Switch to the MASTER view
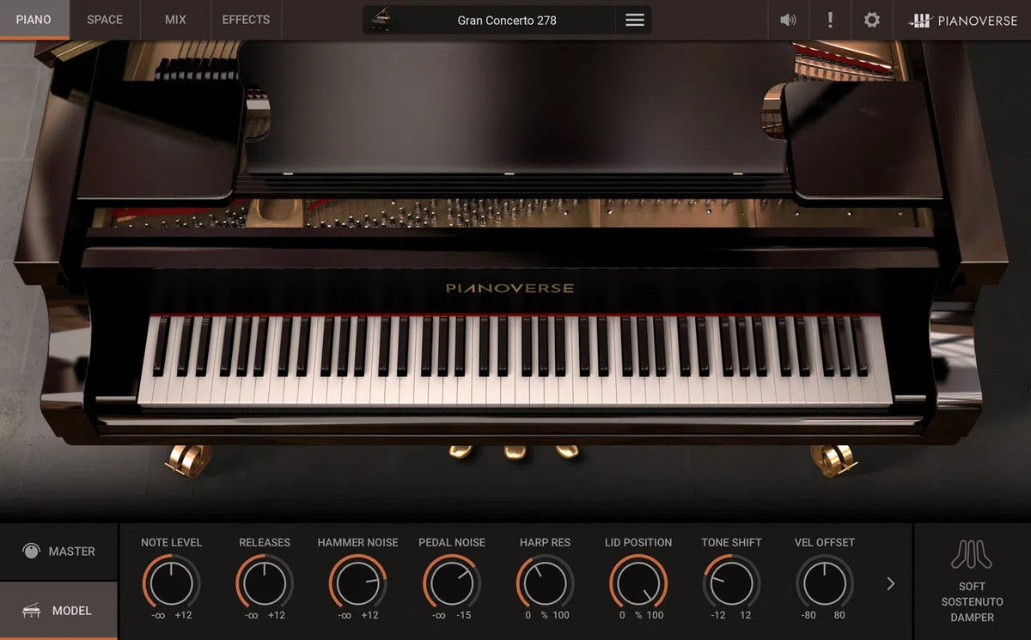This screenshot has height=640, width=1031. (x=60, y=551)
